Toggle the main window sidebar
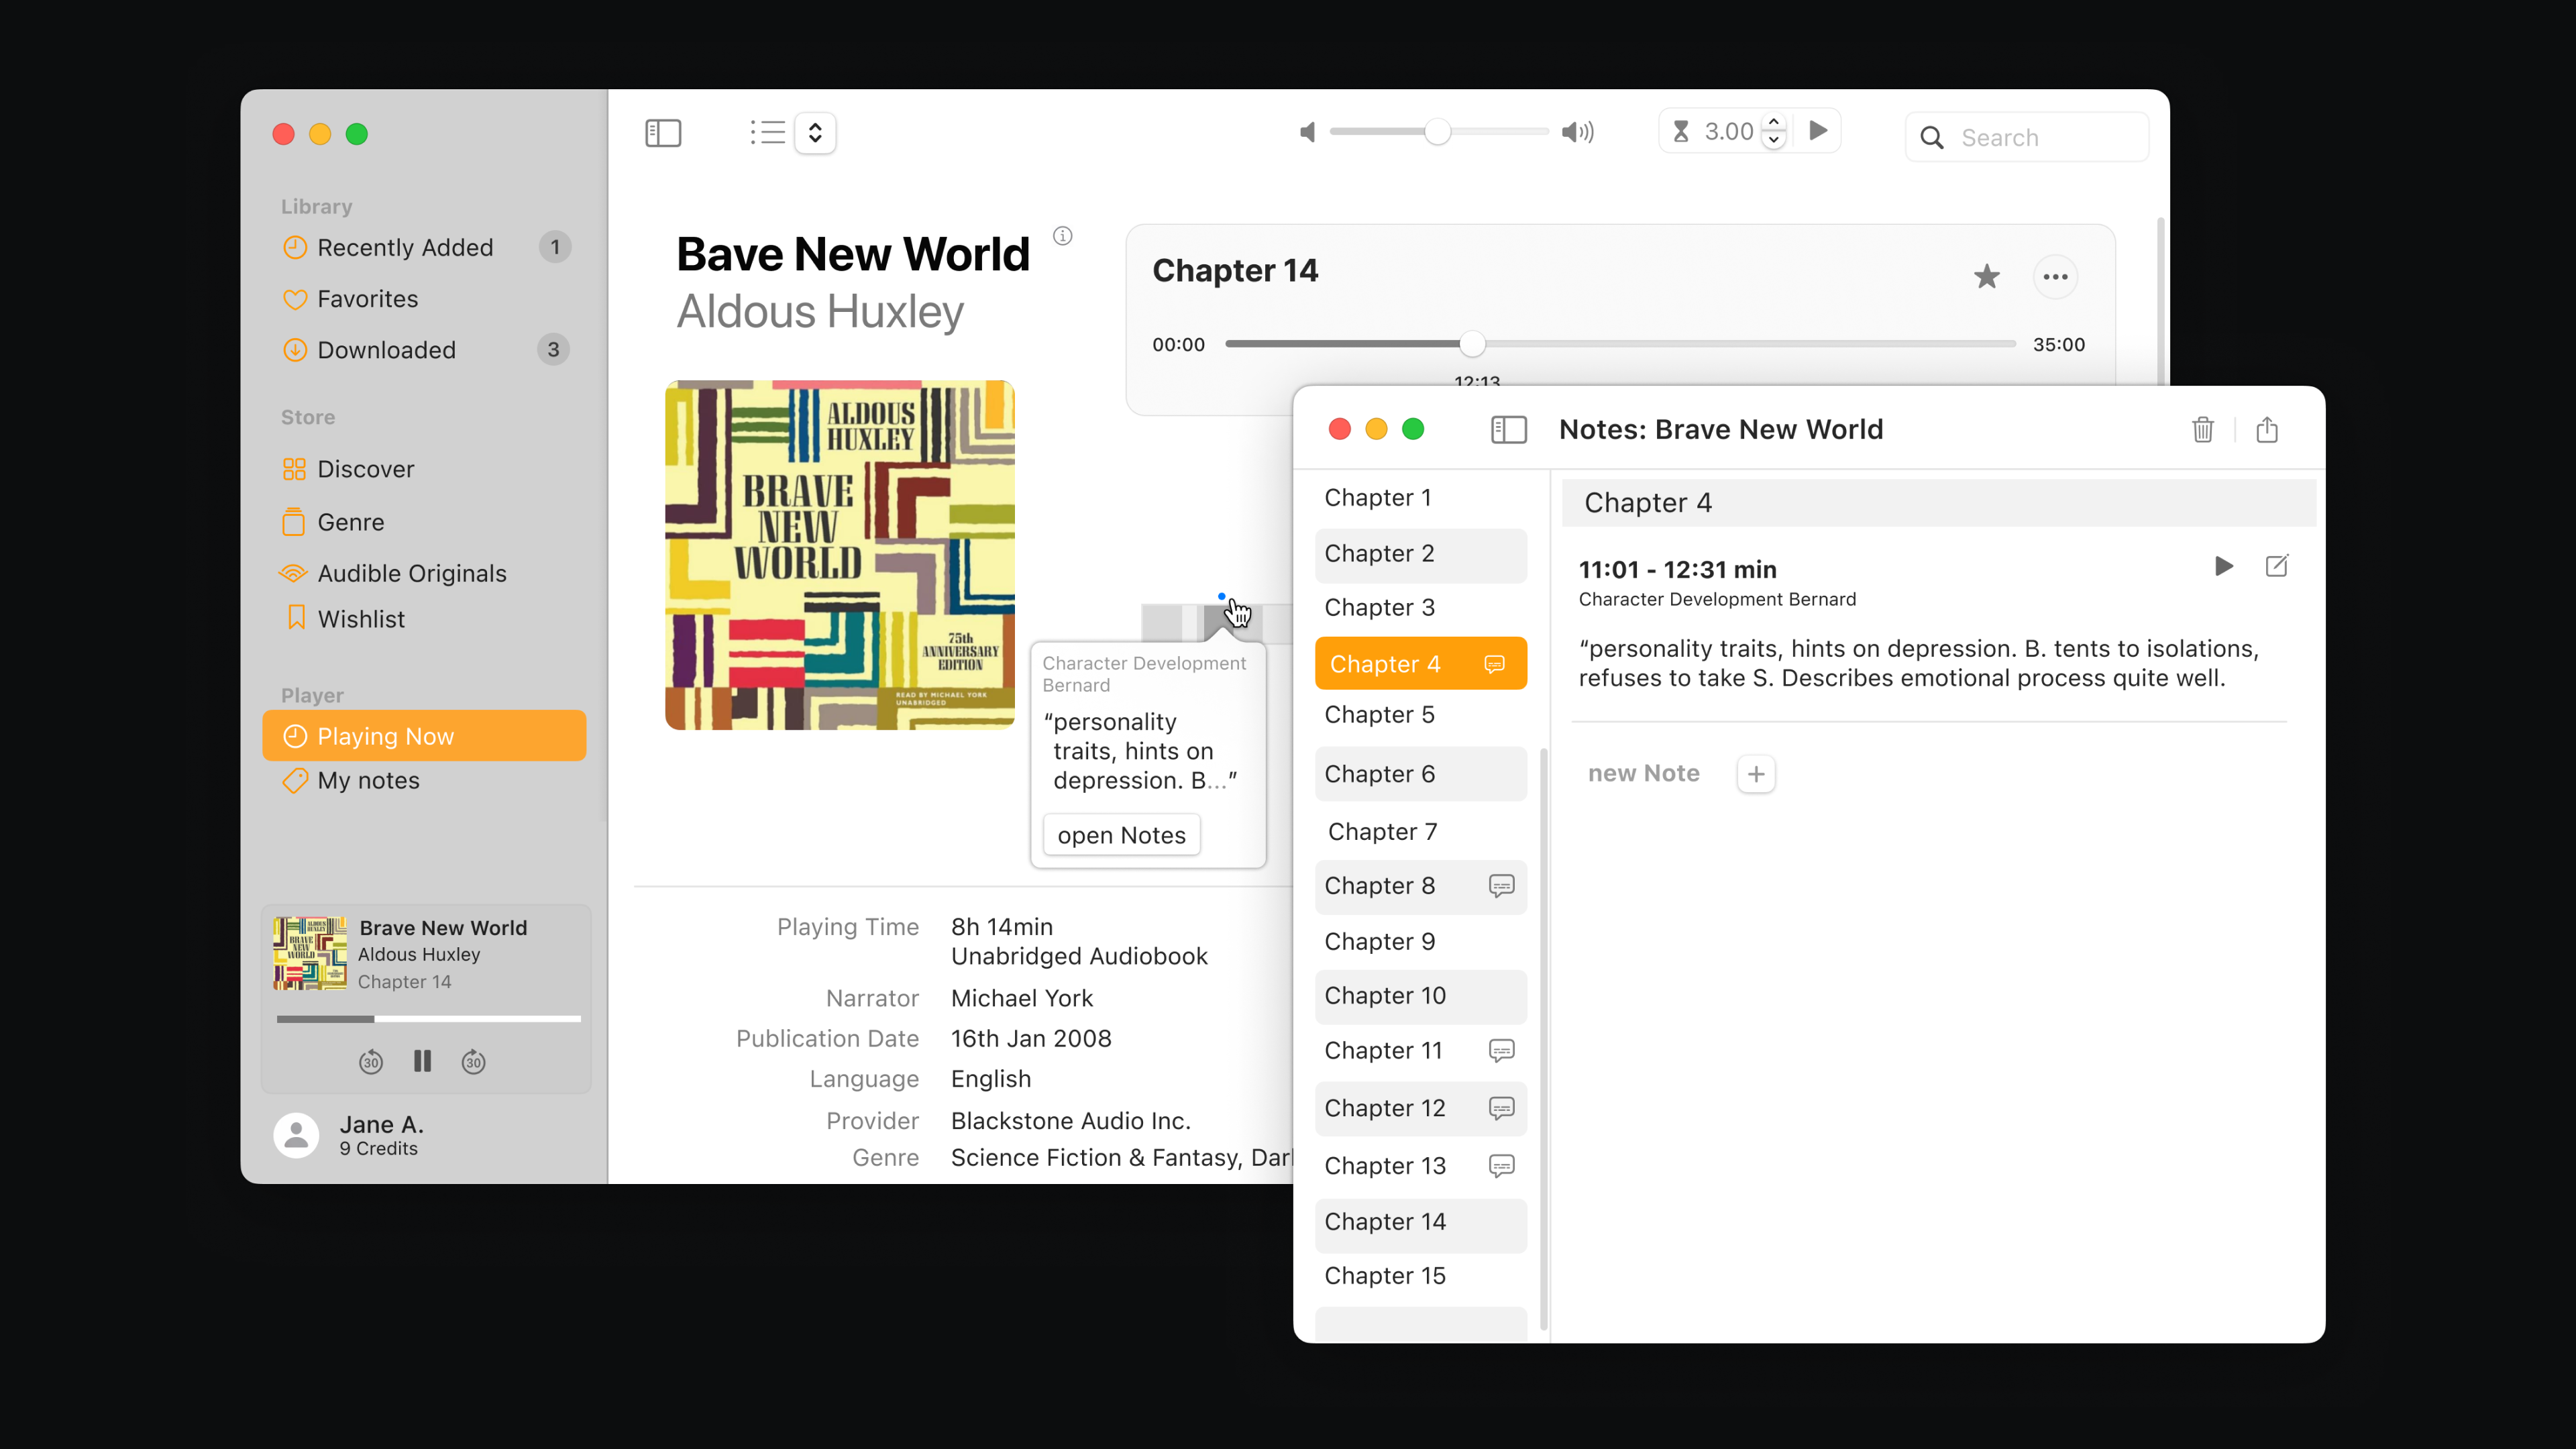The image size is (2576, 1449). click(x=663, y=133)
